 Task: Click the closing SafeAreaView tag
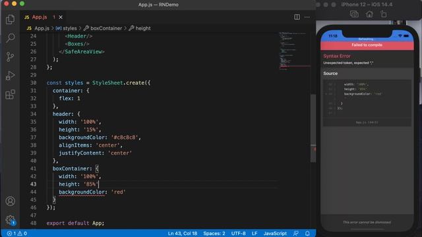82,51
